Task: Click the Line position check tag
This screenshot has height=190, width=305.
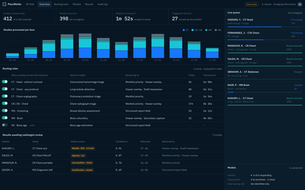Action: 82,163
